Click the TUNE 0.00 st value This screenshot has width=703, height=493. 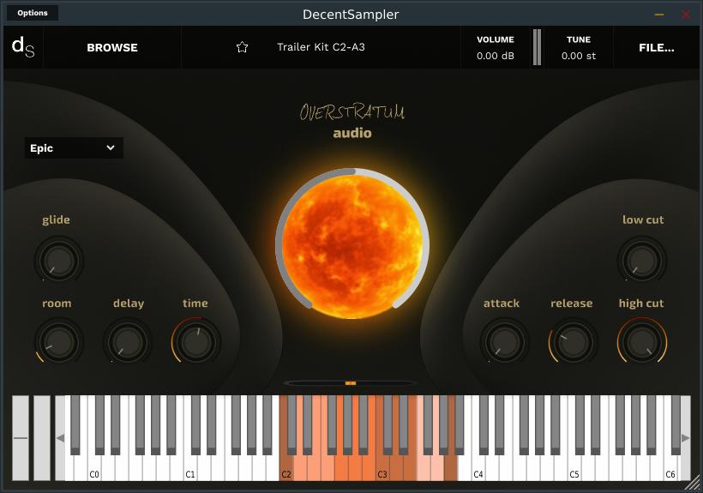[x=579, y=56]
